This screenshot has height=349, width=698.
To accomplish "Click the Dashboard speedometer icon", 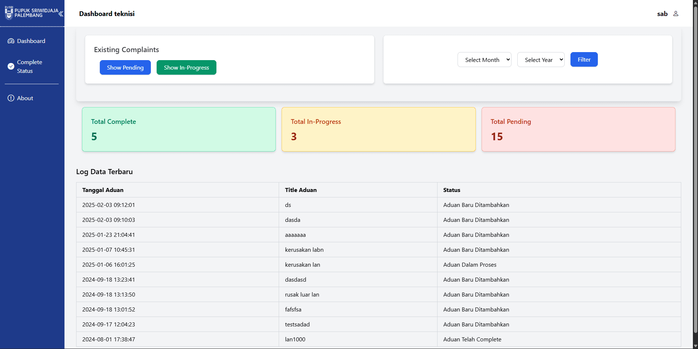I will coord(11,41).
